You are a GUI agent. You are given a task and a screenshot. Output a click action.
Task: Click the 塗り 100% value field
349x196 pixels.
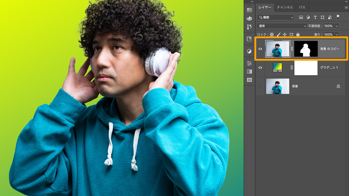[329, 34]
